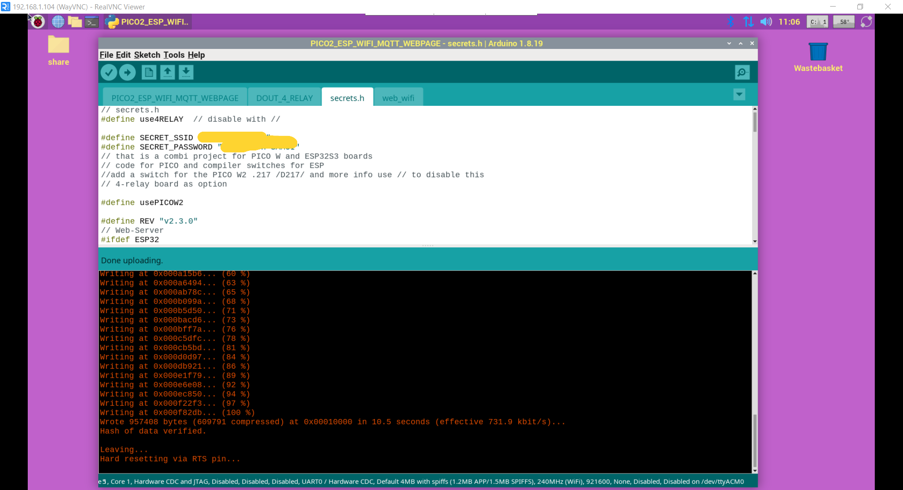Open the Sketch menu
This screenshot has width=903, height=490.
click(147, 55)
